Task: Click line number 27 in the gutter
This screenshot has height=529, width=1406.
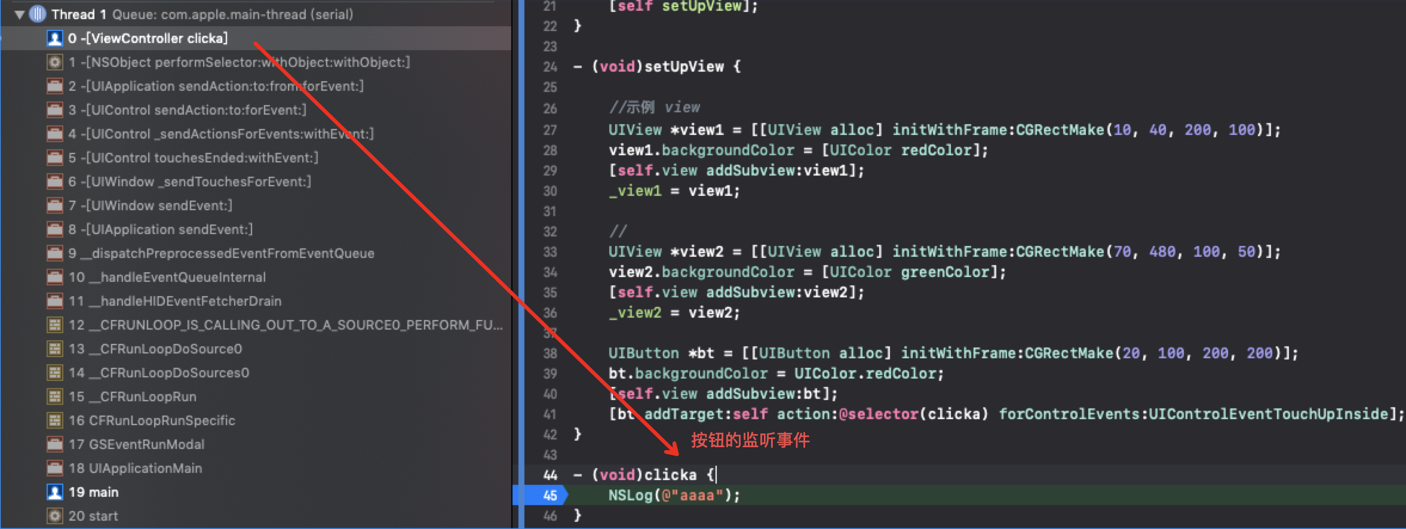Action: pyautogui.click(x=550, y=130)
